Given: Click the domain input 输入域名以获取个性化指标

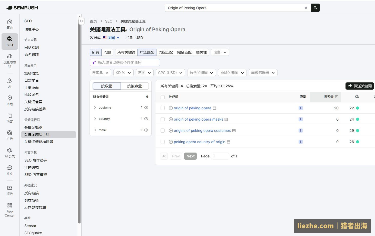Looking at the screenshot, I should [x=125, y=62].
